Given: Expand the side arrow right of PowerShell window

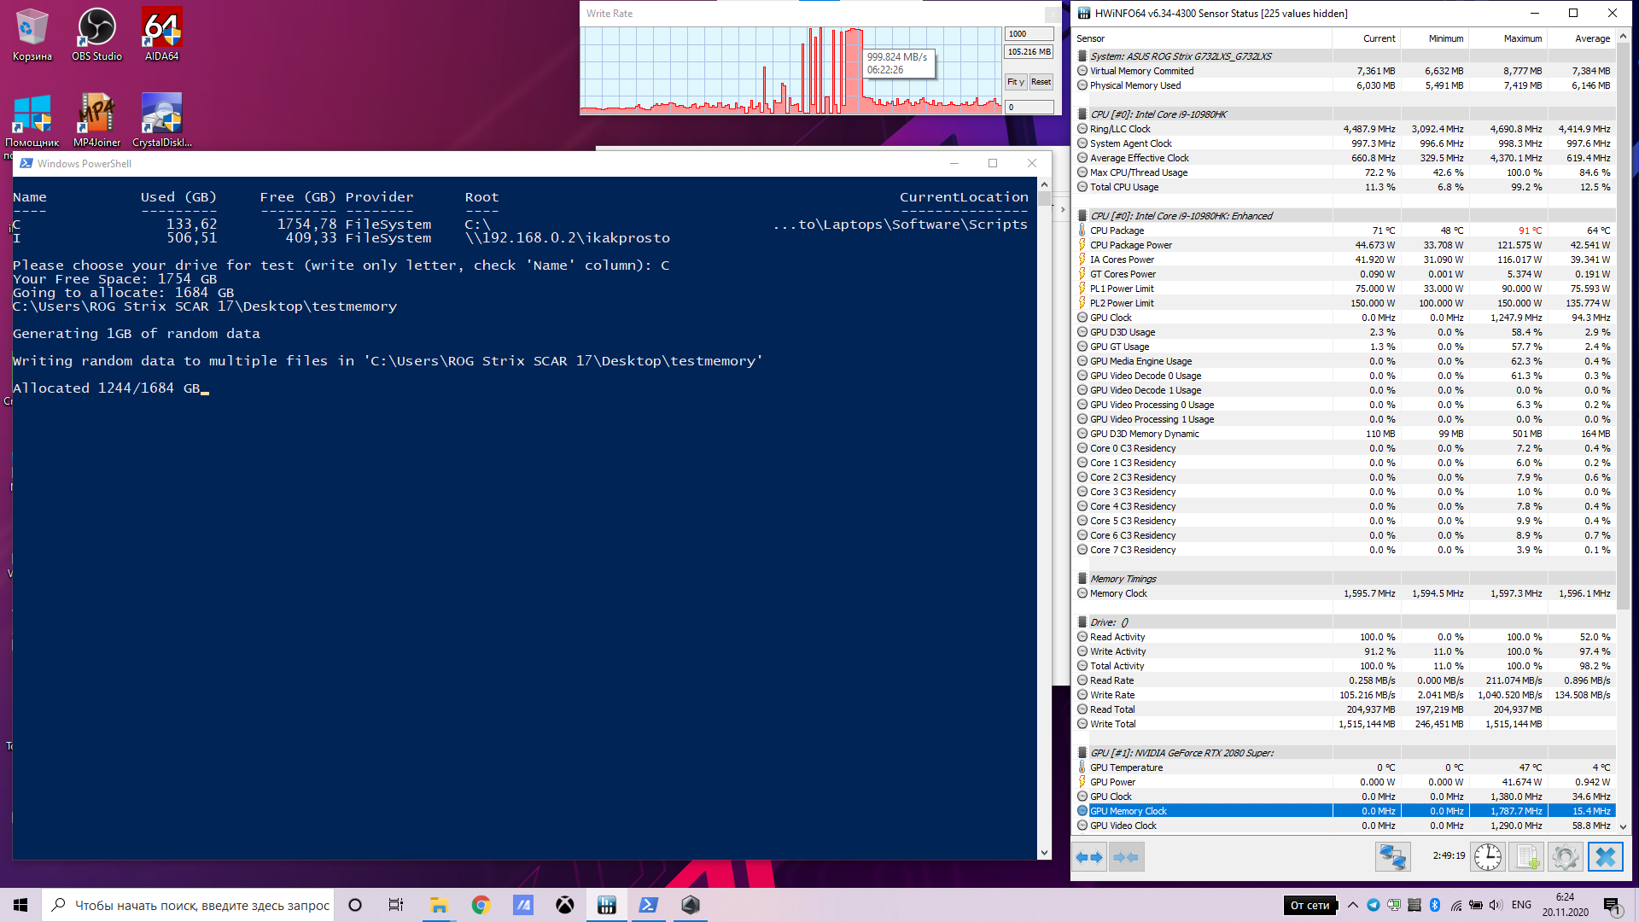Looking at the screenshot, I should pos(1062,209).
